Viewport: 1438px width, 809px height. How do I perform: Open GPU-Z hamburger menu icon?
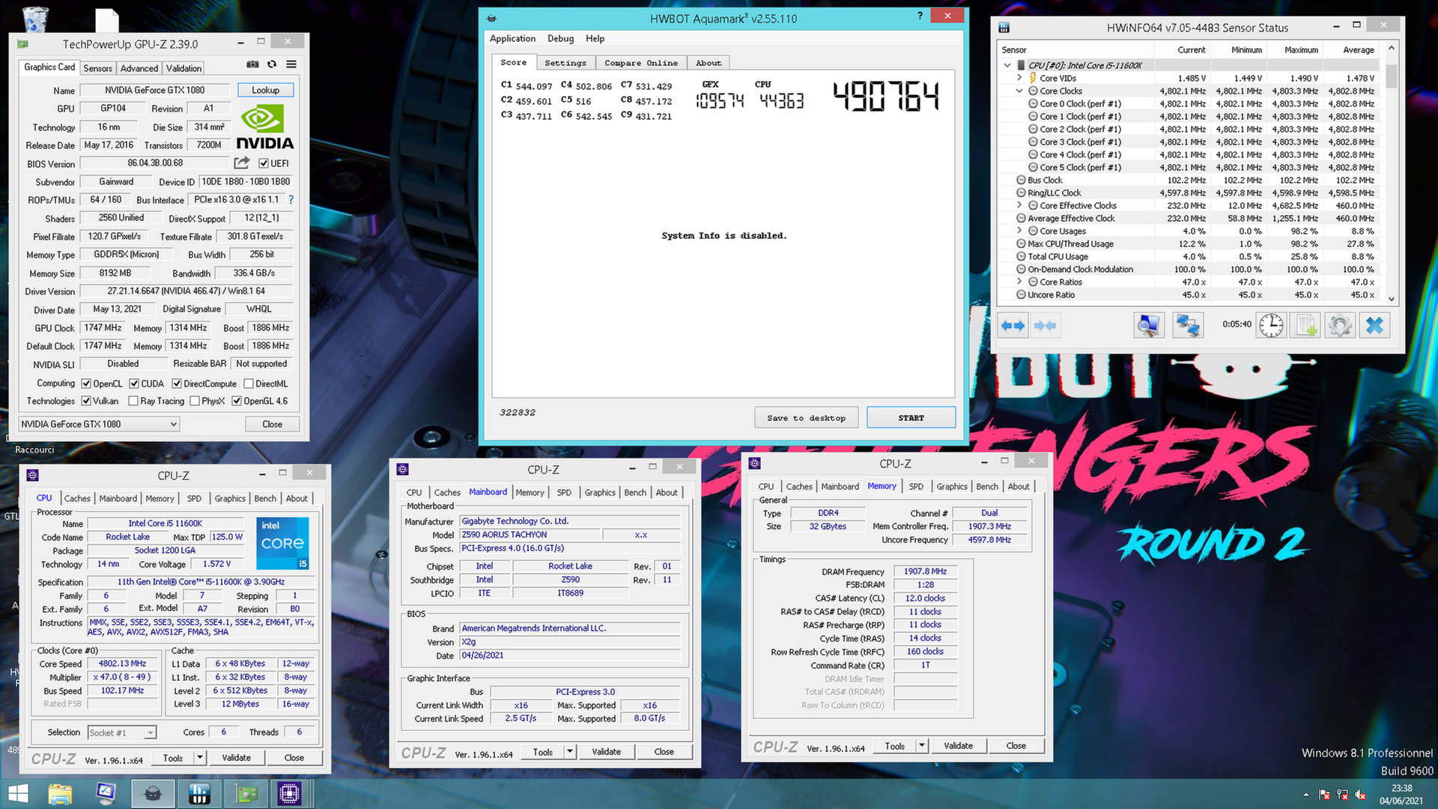point(291,64)
